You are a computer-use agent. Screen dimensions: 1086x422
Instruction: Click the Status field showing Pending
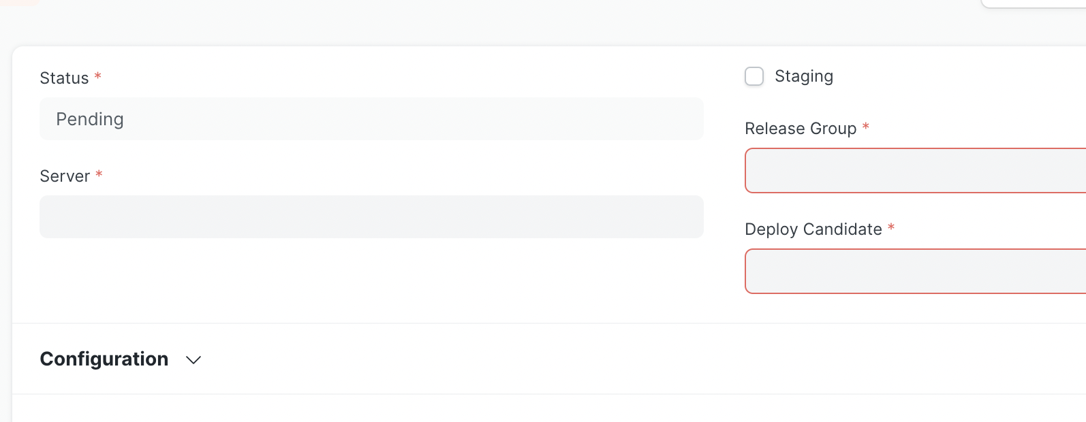pos(371,118)
